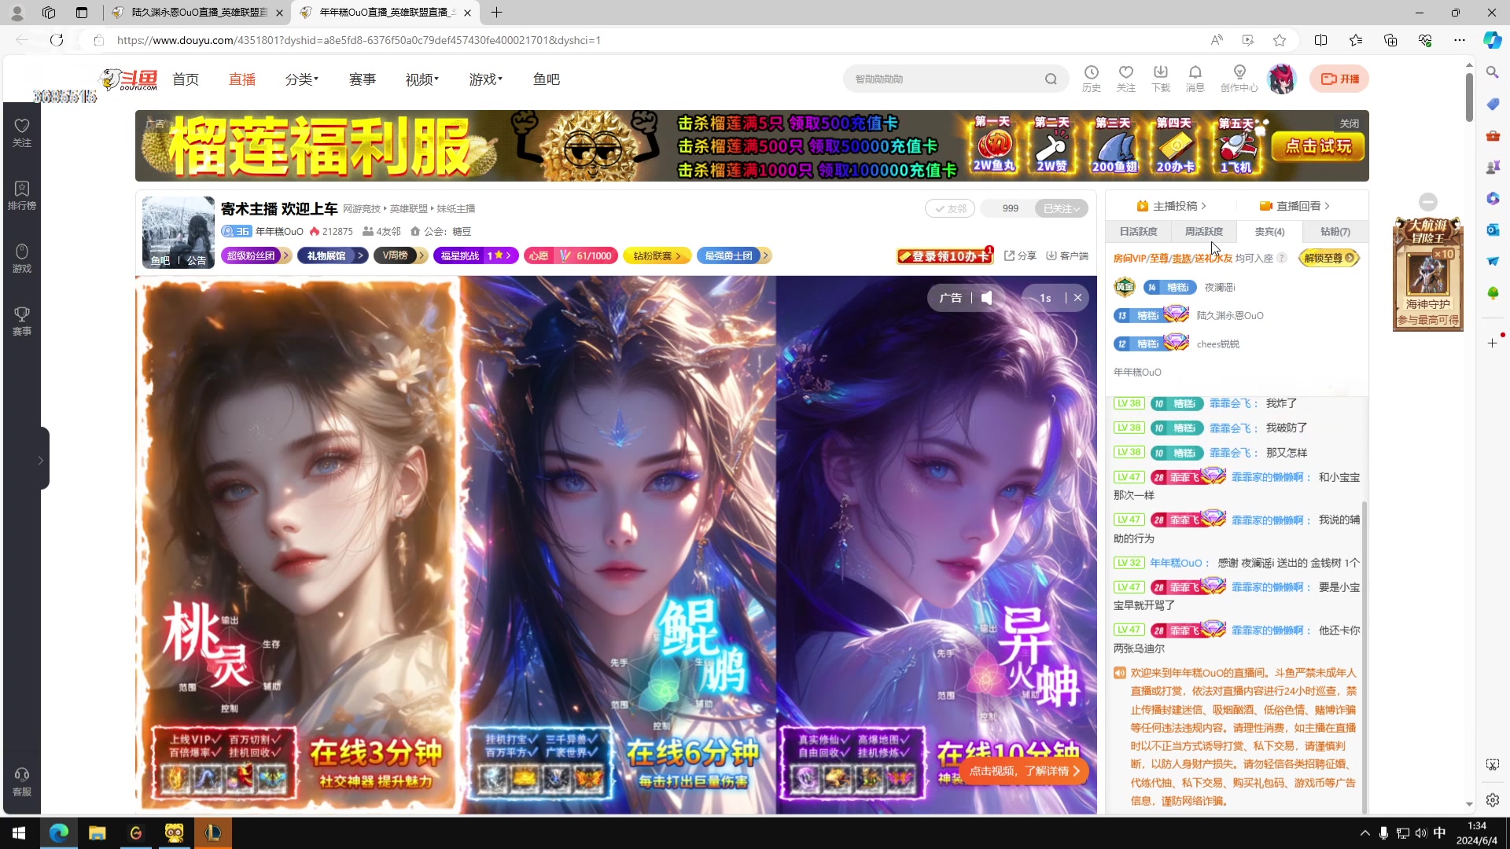1510x849 pixels.
Task: Open 游戏 in the left sidebar
Action: point(22,259)
